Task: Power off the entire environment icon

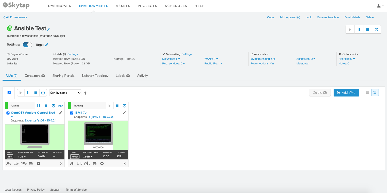Action: tap(376, 30)
